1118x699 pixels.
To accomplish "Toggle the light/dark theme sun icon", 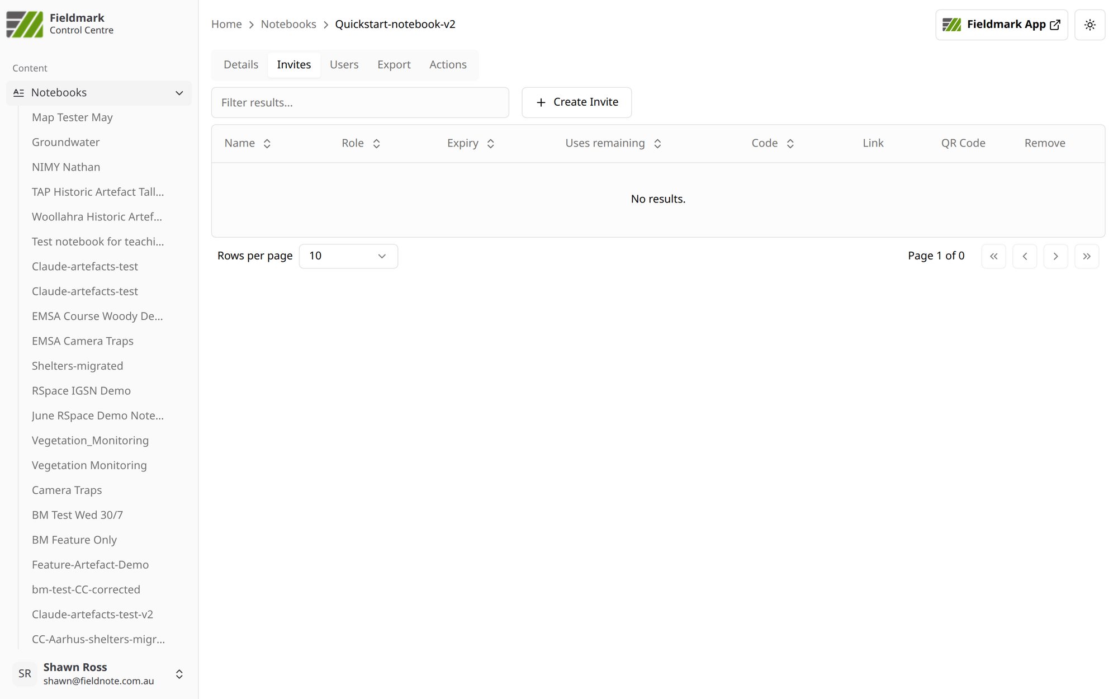I will [x=1089, y=25].
